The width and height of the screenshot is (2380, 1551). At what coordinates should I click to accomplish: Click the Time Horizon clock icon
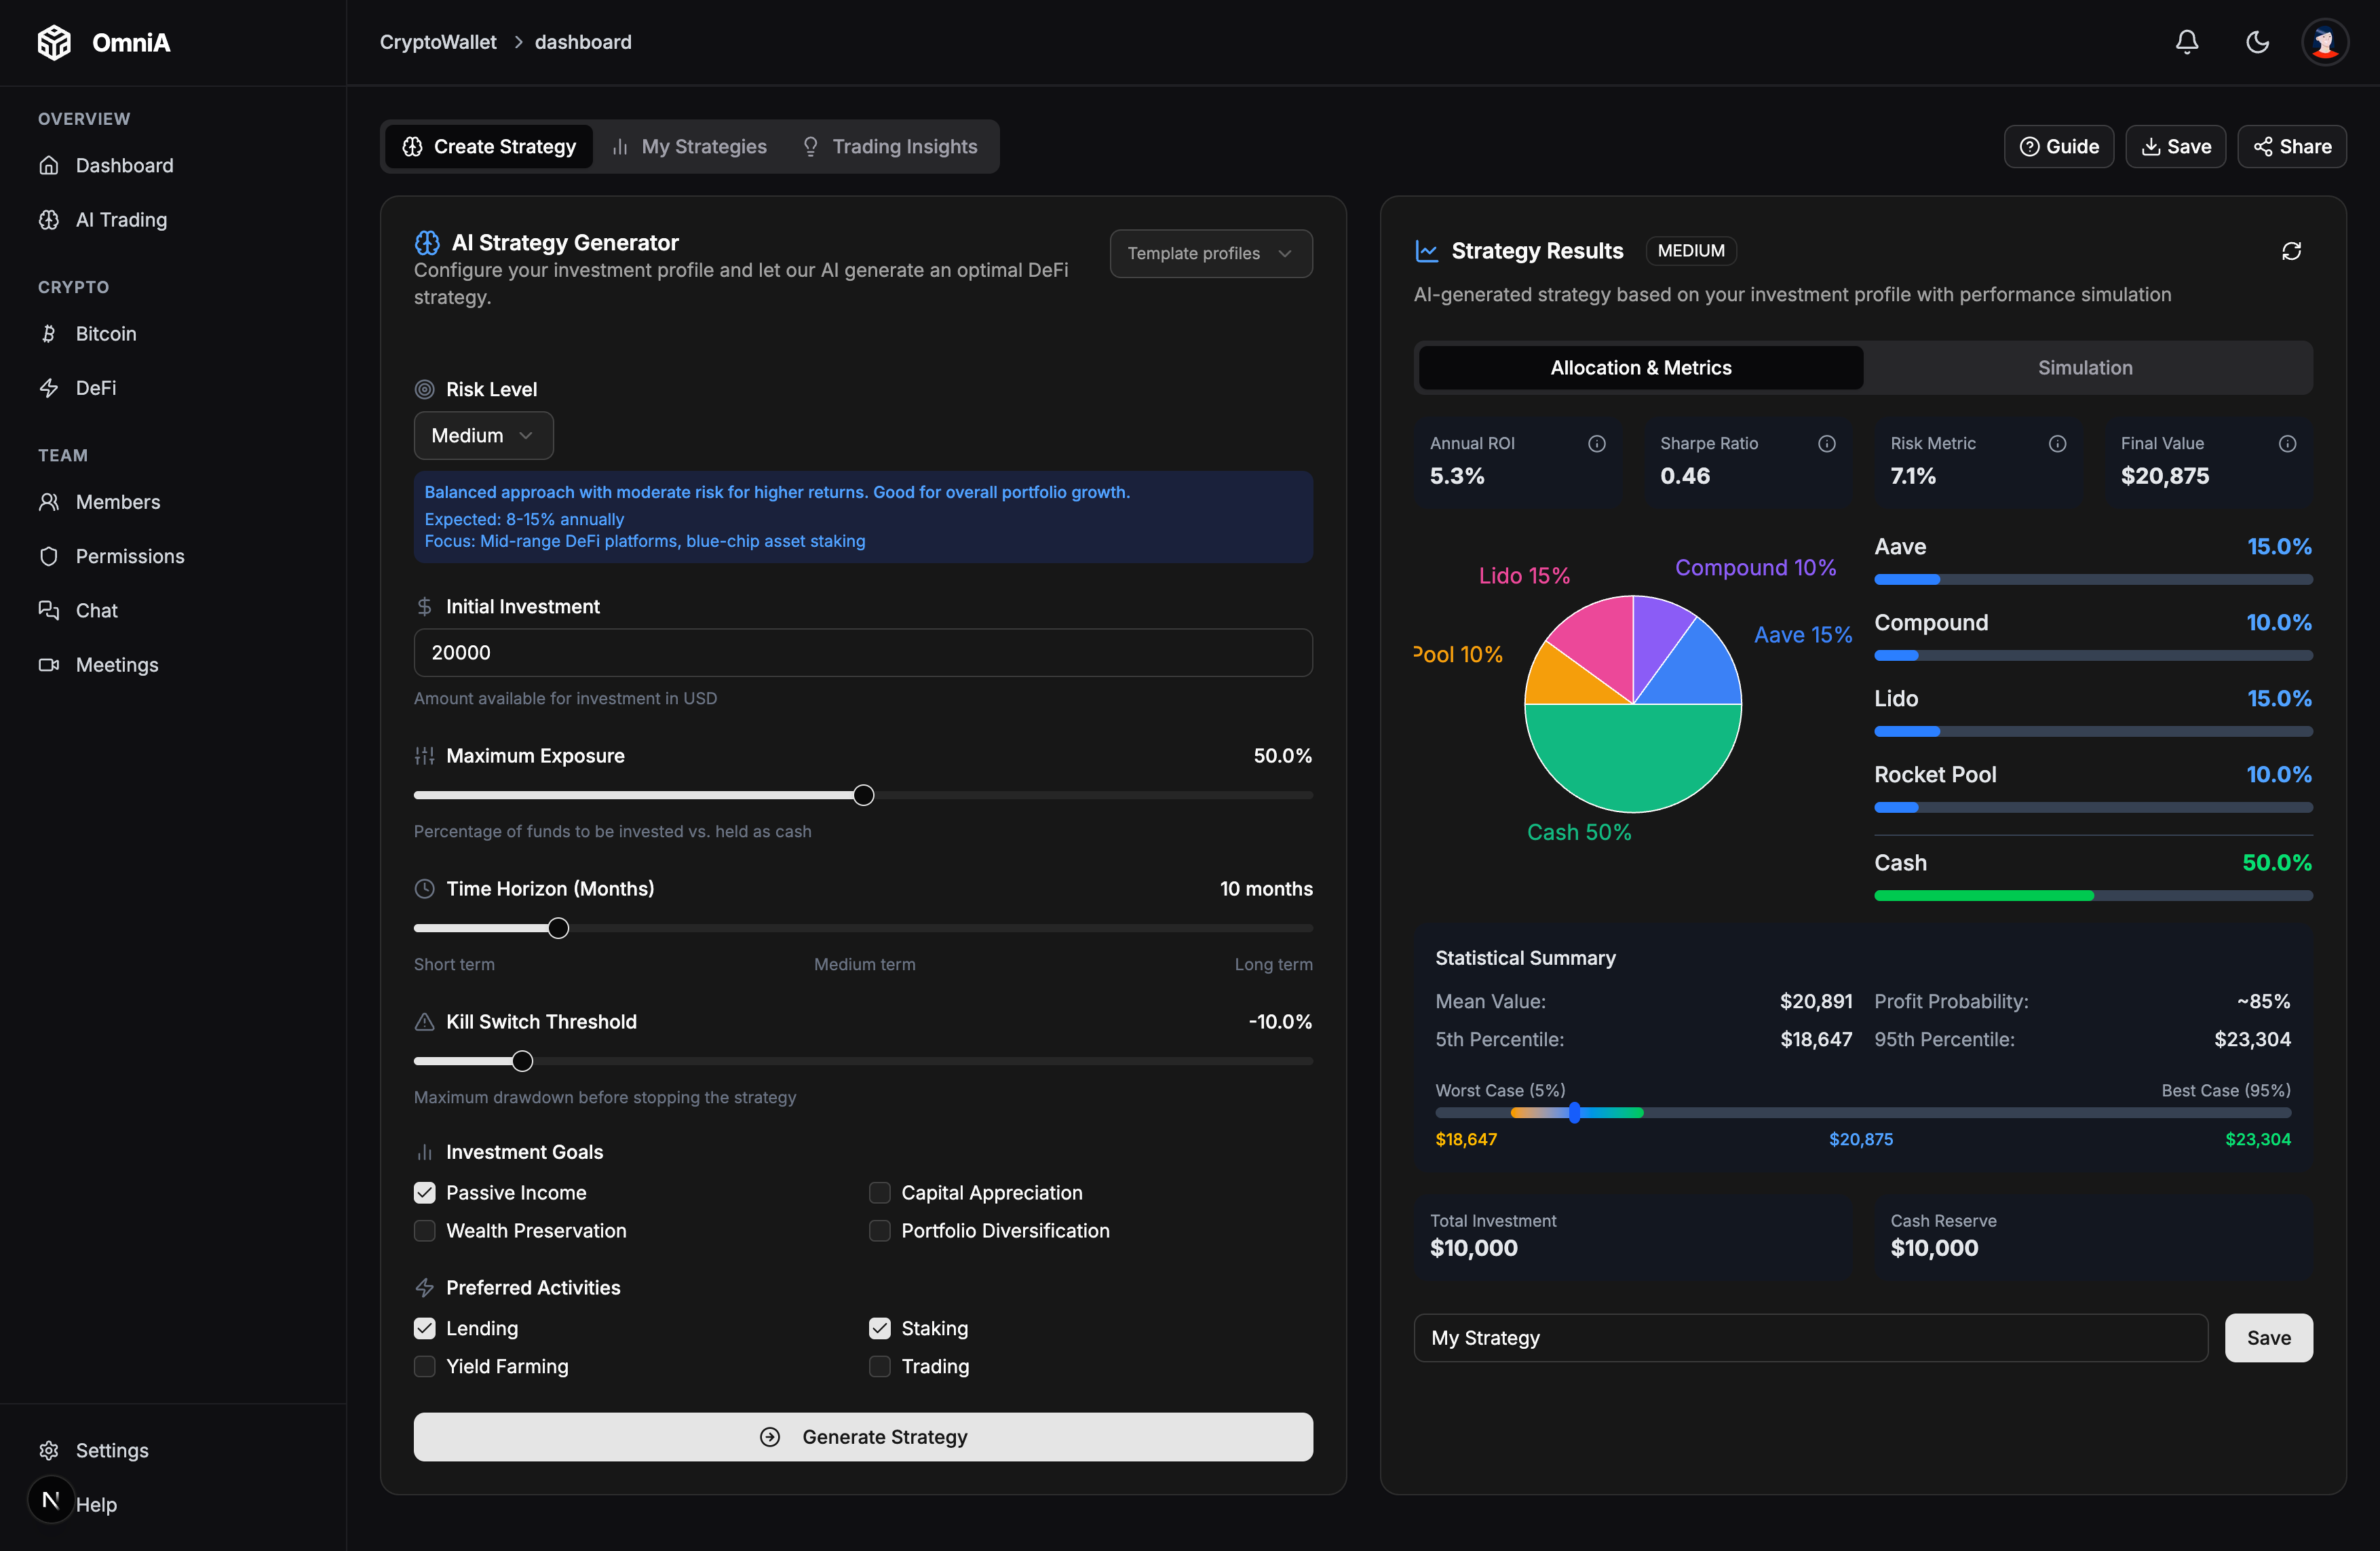424,888
